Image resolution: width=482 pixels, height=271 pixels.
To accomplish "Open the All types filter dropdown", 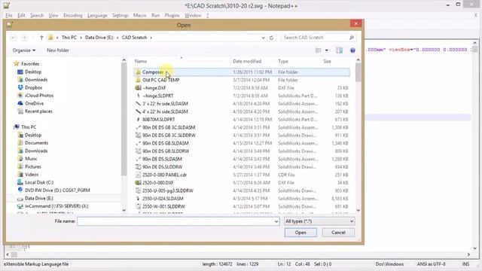I will click(319, 221).
